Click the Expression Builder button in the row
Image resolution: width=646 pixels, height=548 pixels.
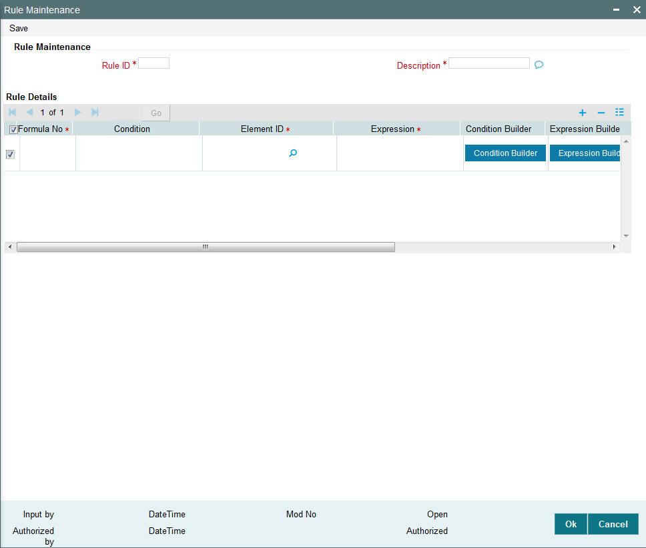pos(585,153)
